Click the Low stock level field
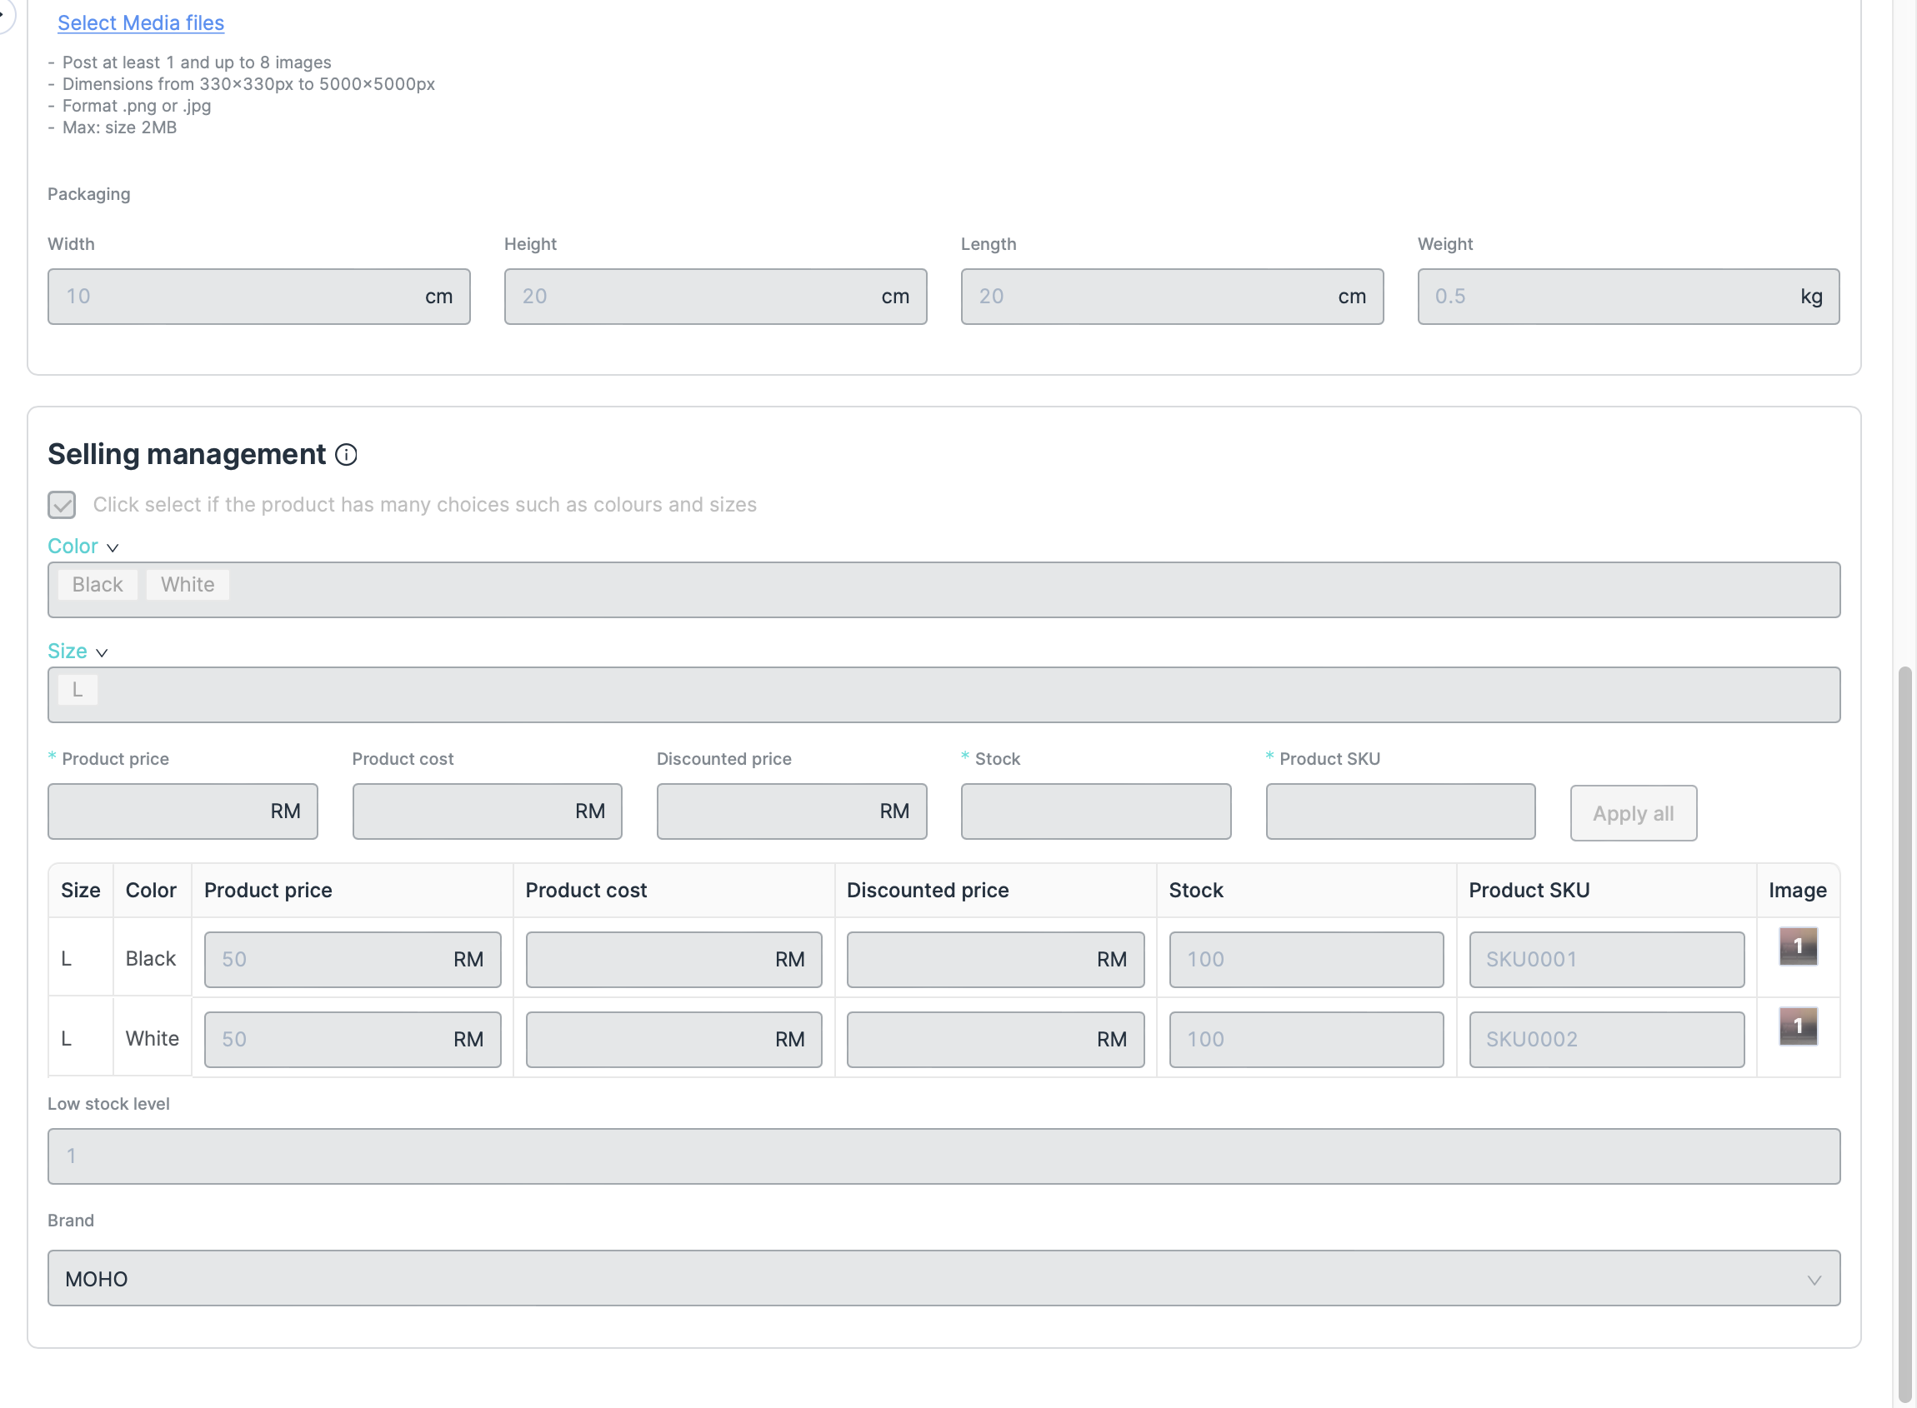Screen dimensions: 1917x1408 coord(943,1156)
